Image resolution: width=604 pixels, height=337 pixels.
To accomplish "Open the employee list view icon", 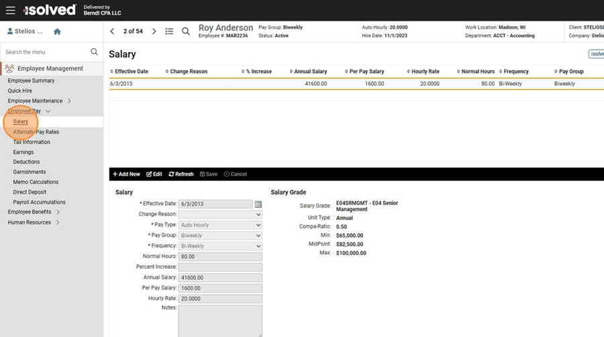I will click(169, 31).
